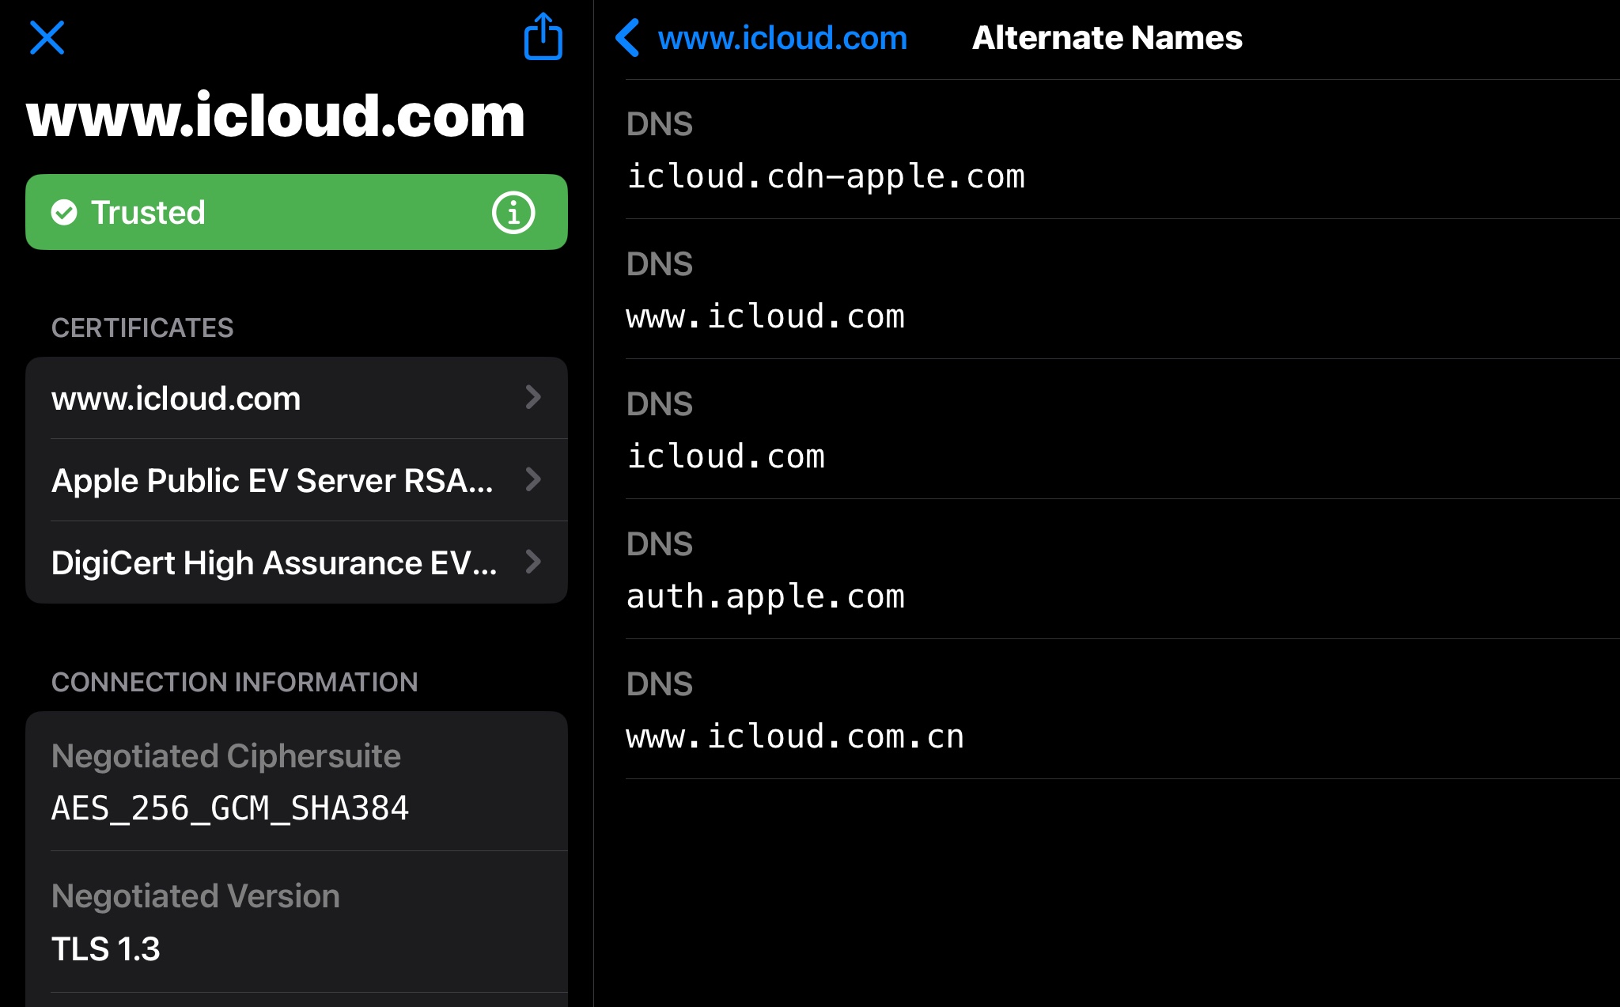Close the certificate inspector with X
The width and height of the screenshot is (1620, 1007).
[47, 37]
